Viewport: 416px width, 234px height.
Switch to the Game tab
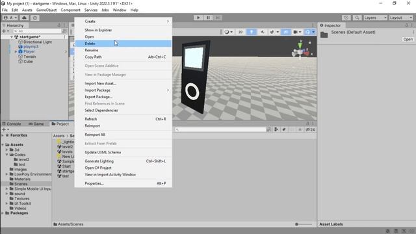[x=36, y=124]
